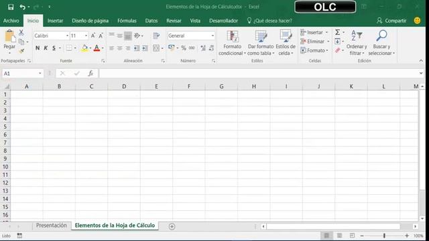Image resolution: width=429 pixels, height=241 pixels.
Task: Select row 8 header
Action: coord(5,151)
